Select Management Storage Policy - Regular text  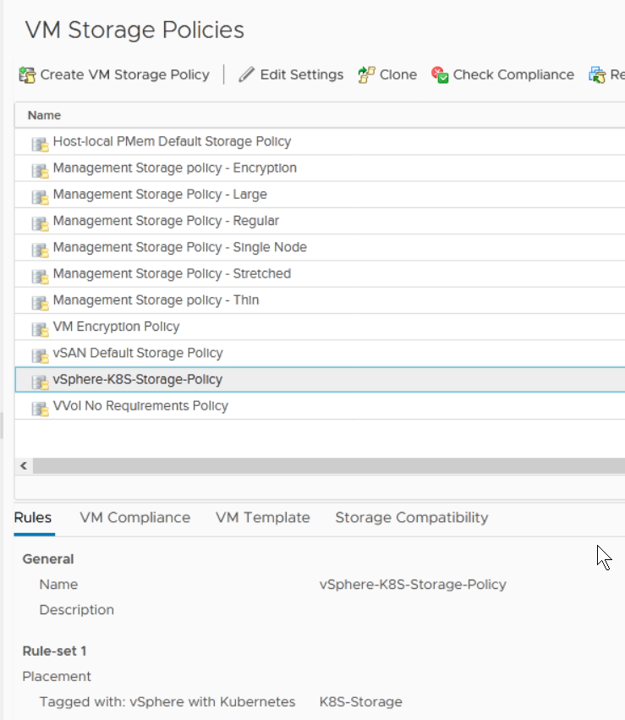point(166,221)
